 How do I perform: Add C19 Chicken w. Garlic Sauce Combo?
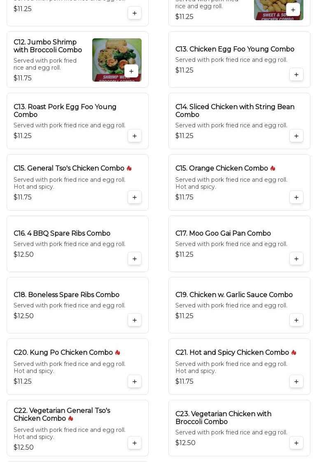296,320
